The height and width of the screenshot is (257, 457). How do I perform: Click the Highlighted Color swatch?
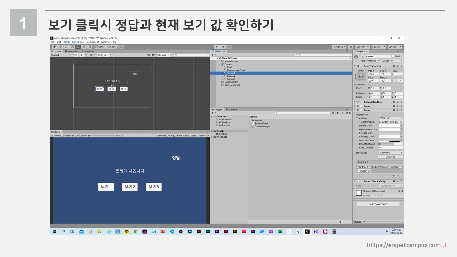[x=389, y=129]
